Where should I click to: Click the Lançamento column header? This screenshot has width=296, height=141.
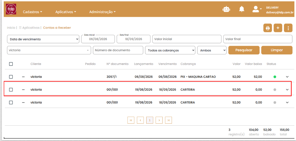(x=144, y=64)
